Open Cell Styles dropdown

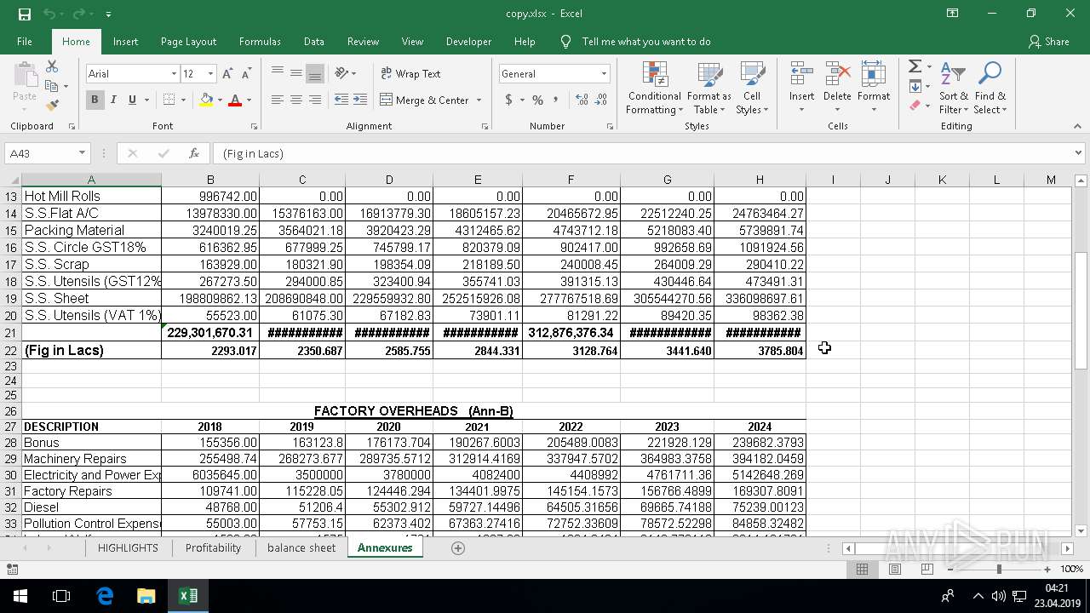coord(752,88)
